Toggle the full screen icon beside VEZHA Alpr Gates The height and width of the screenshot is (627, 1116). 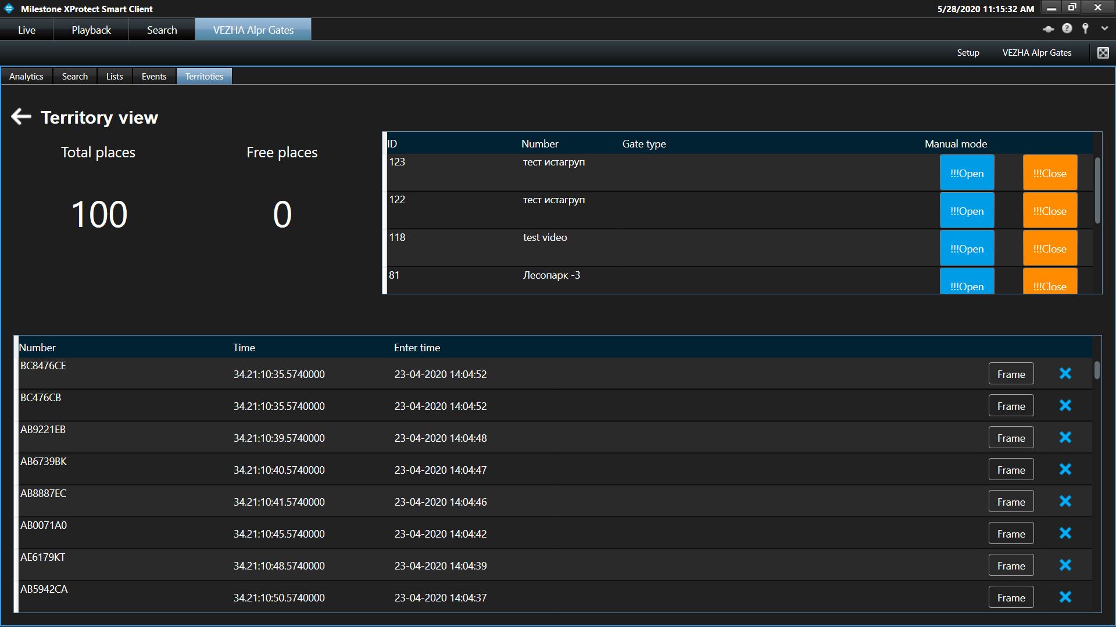[1103, 53]
